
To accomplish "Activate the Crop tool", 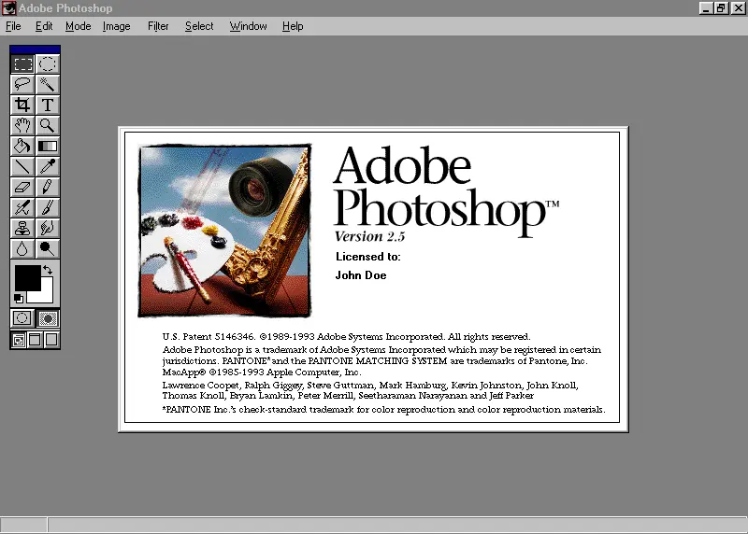I will coord(22,105).
